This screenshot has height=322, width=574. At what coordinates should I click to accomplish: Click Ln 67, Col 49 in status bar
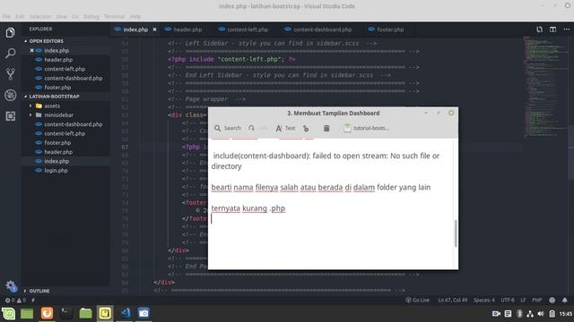pyautogui.click(x=452, y=301)
